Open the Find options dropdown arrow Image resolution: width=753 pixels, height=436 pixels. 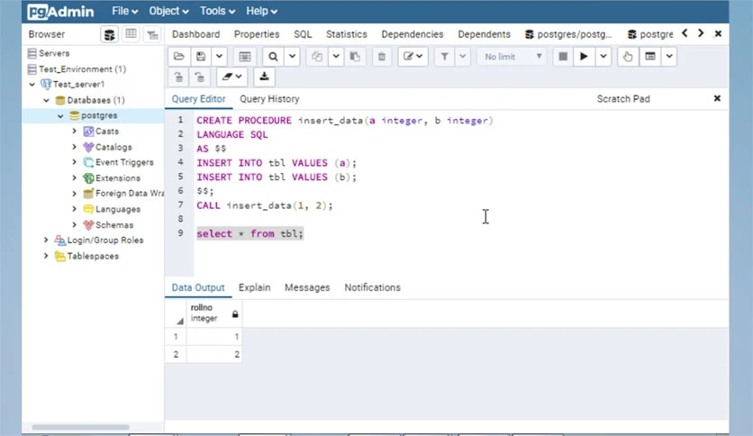(x=292, y=57)
